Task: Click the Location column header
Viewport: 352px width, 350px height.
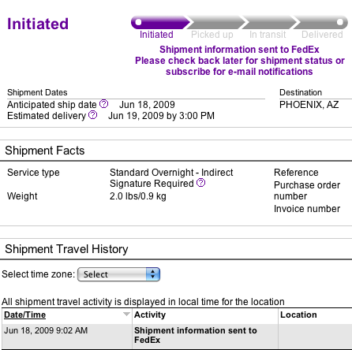Action: 298,315
